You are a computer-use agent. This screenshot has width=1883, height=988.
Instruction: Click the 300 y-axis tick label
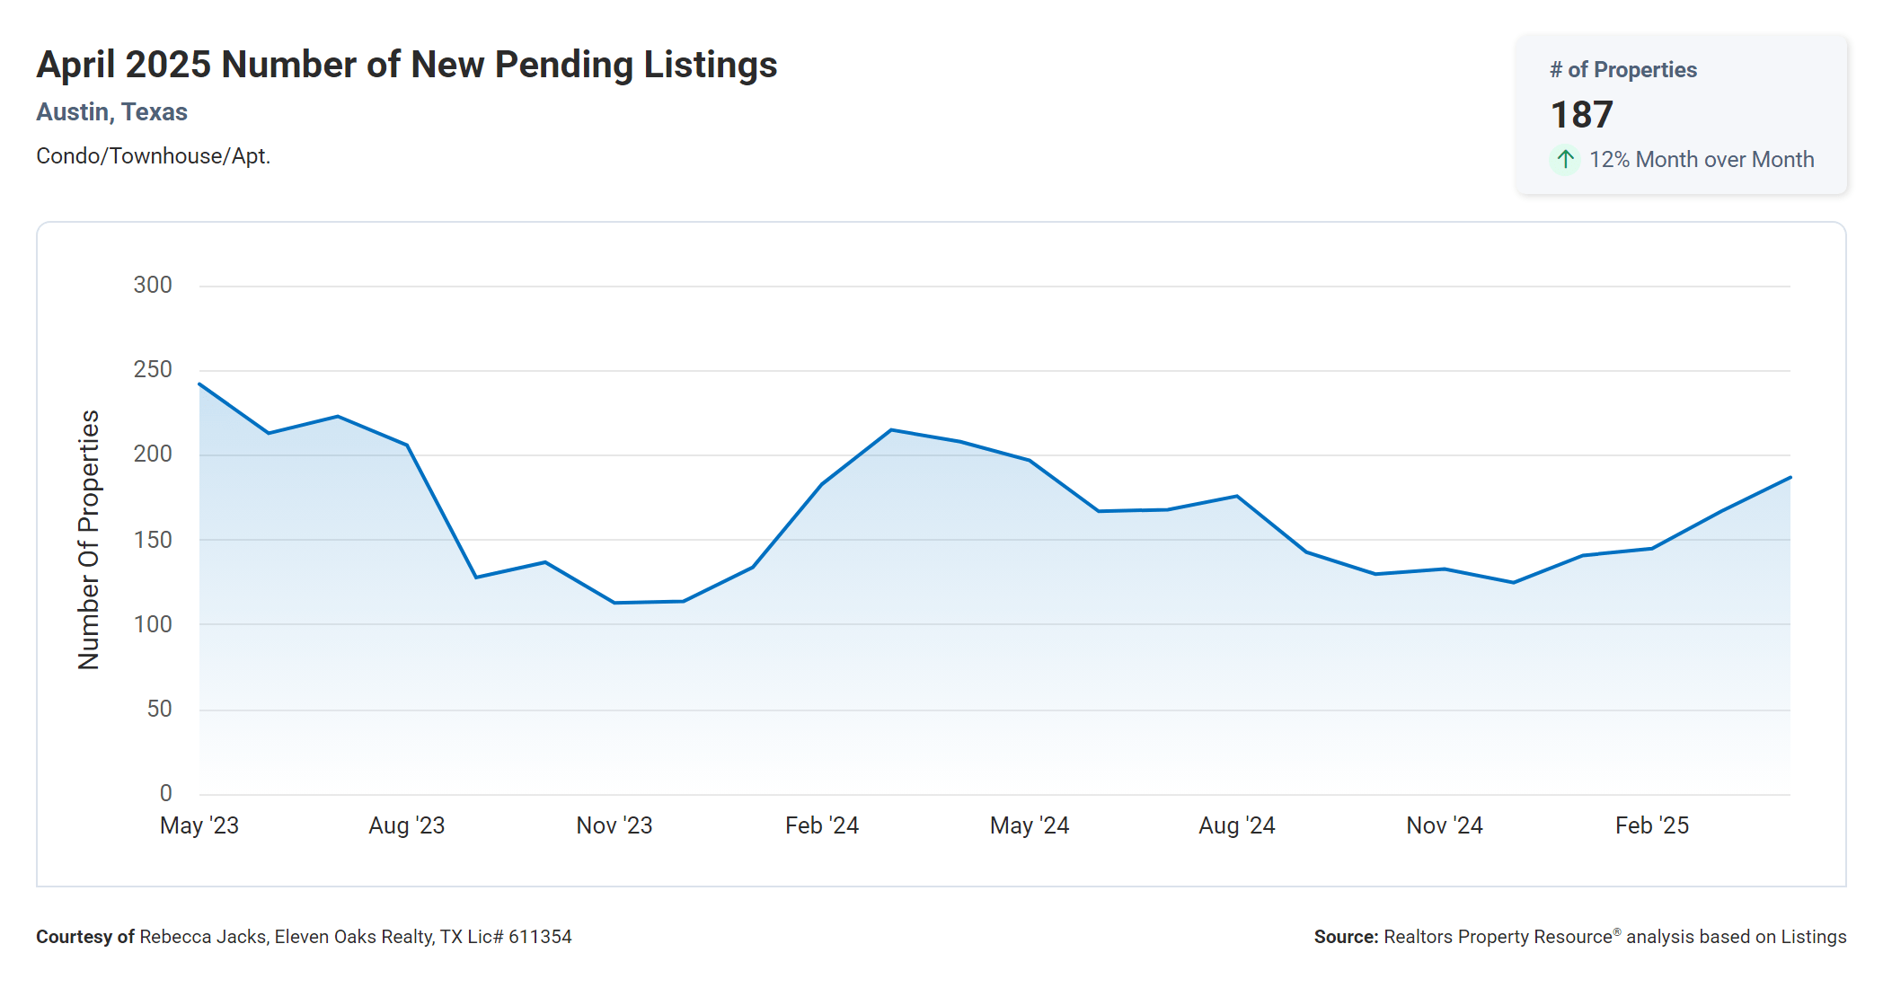pos(153,286)
